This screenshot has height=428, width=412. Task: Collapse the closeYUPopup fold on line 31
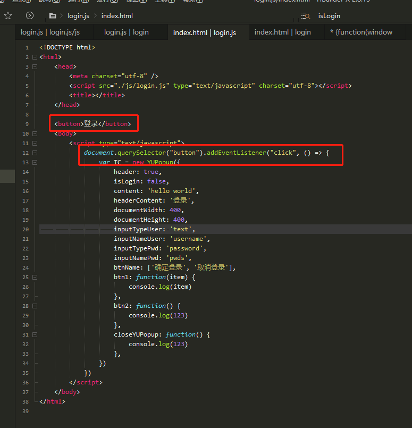coord(35,334)
